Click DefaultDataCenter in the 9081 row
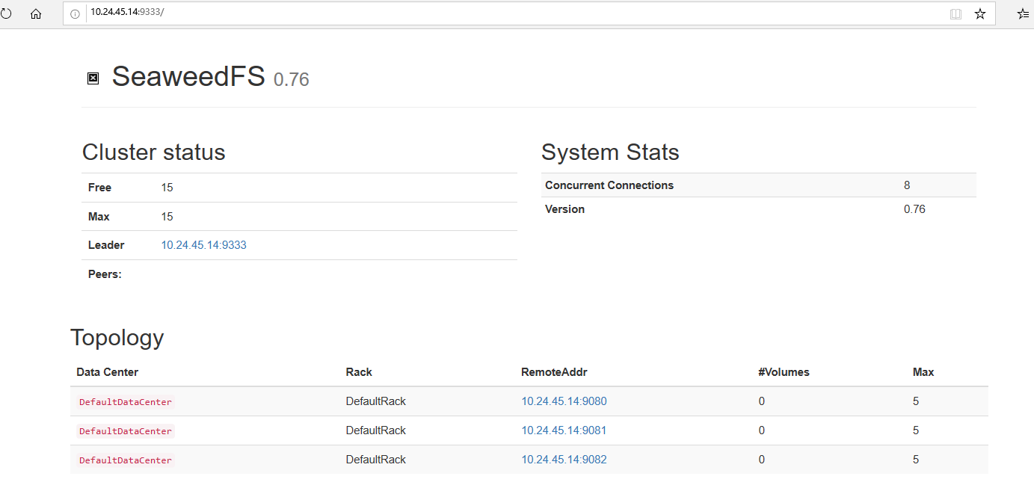Screen dimensions: 1034x491 tap(126, 431)
